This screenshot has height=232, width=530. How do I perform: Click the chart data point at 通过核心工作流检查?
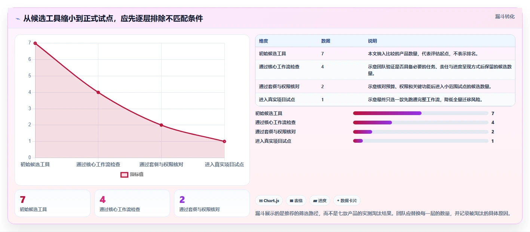pos(98,92)
